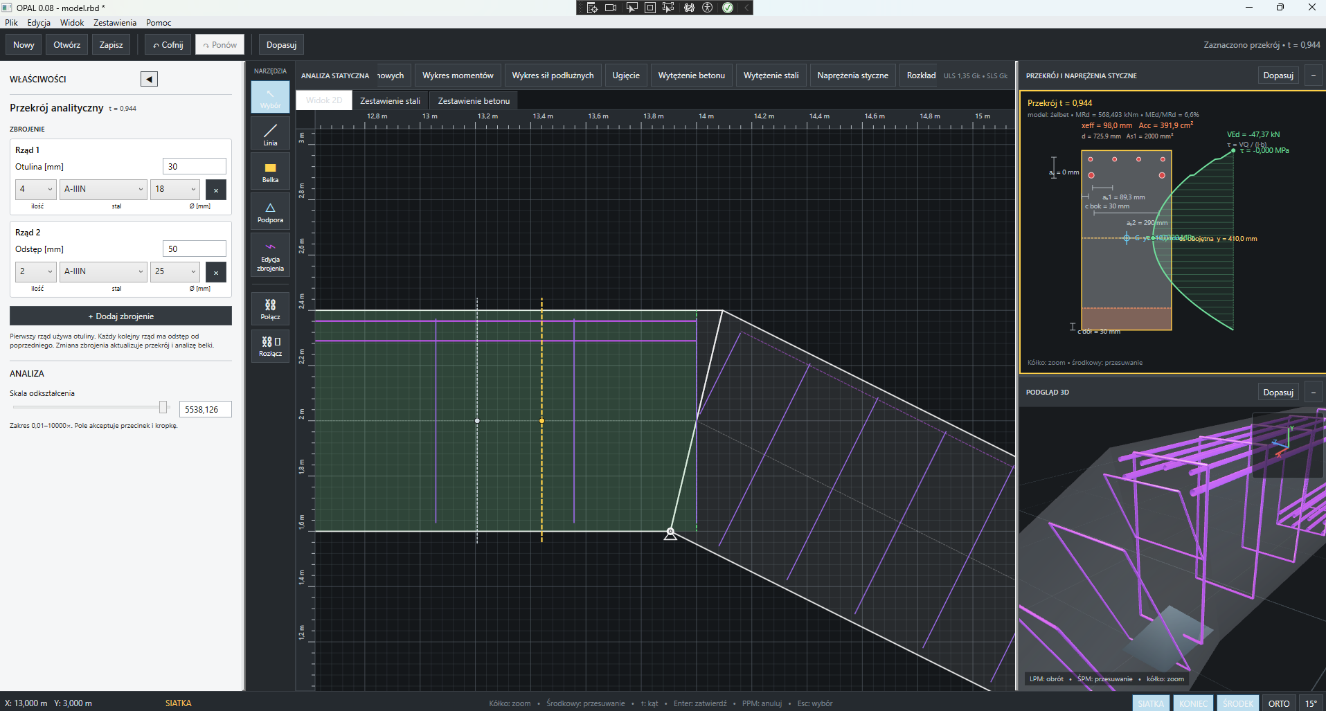
Task: Minimize the Podgląd 3D panel
Action: click(1313, 392)
